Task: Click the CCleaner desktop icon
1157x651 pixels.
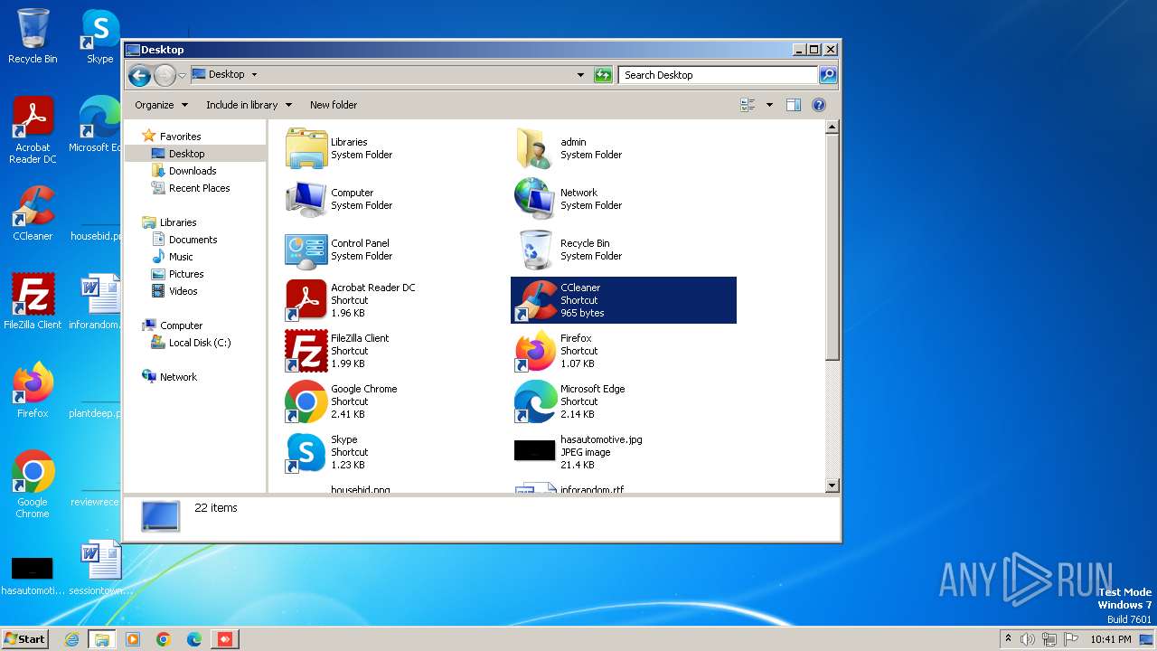Action: (33, 213)
